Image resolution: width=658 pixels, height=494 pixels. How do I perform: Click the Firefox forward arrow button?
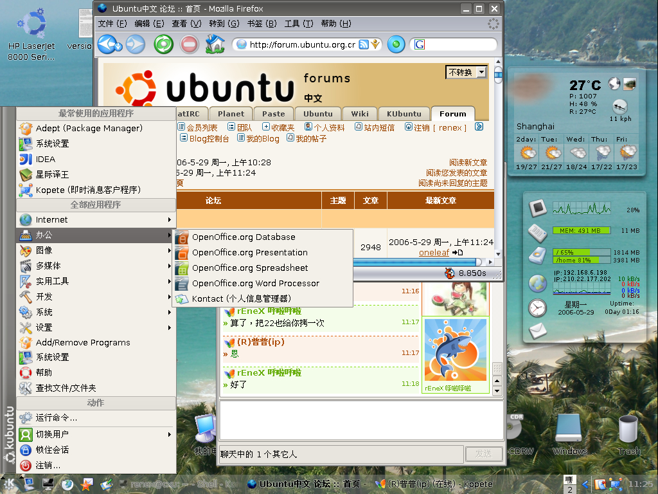pyautogui.click(x=136, y=44)
